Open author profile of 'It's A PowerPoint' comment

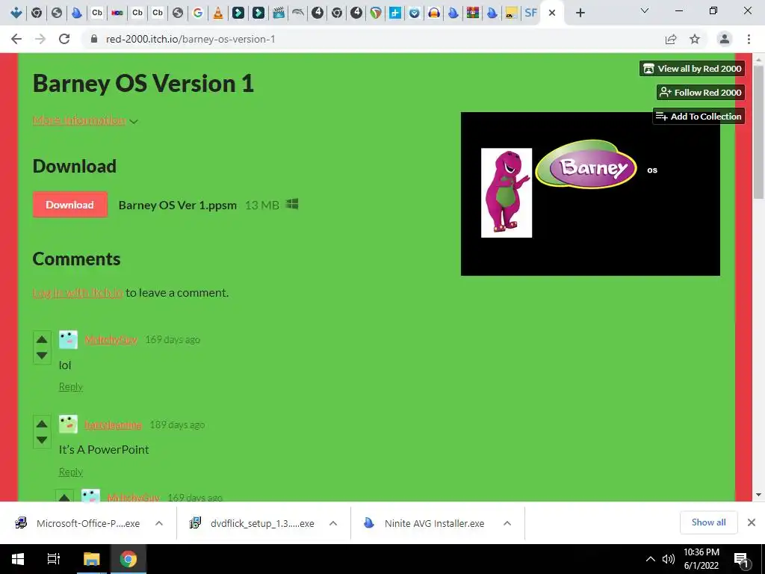(x=114, y=425)
